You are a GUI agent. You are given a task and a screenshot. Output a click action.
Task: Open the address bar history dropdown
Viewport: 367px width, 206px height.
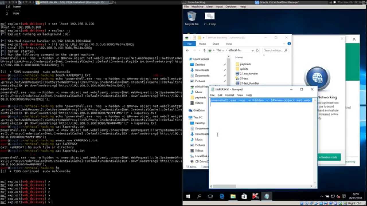[x=253, y=50]
